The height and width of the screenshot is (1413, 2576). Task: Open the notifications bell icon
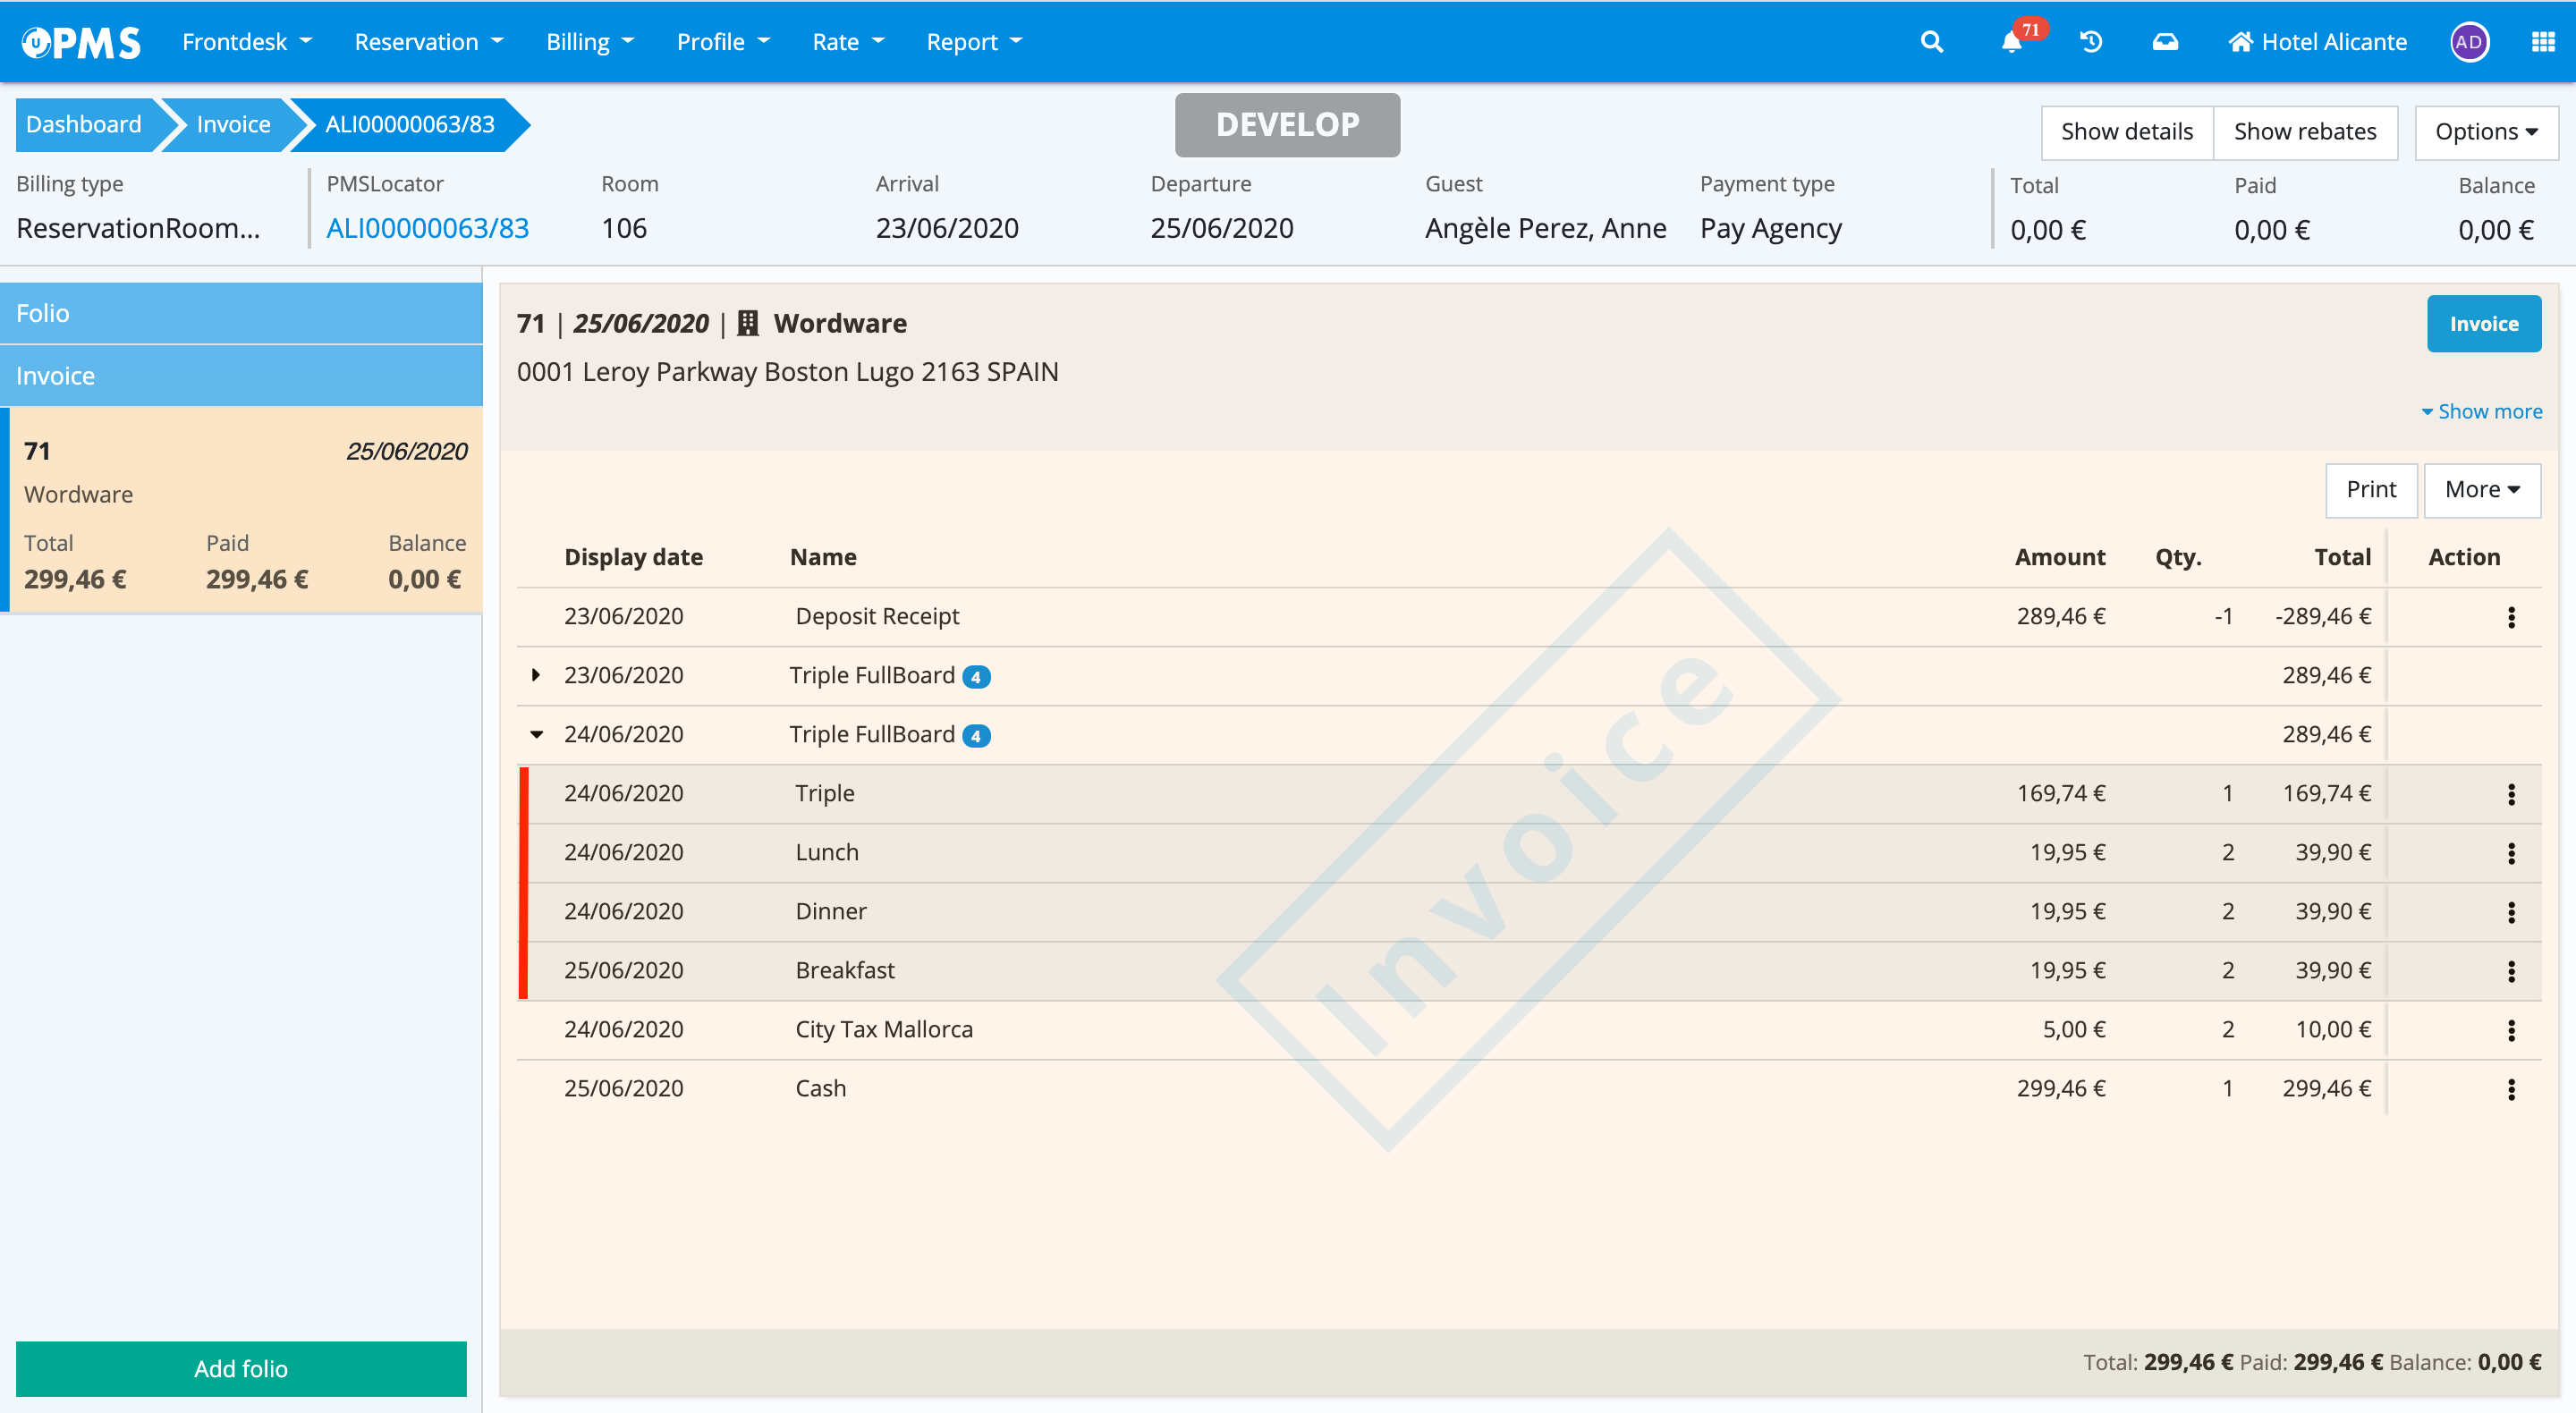2012,42
